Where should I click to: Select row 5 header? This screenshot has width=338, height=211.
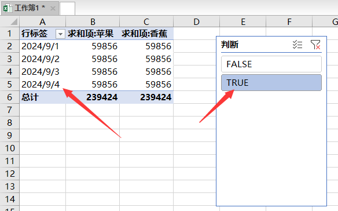[9, 85]
